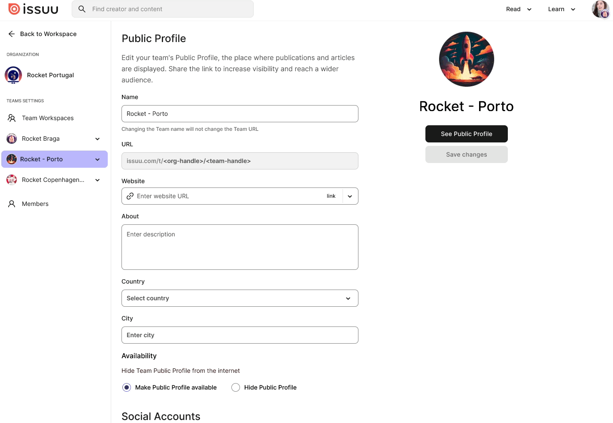Select the Hide Public Profile option
The image size is (613, 423).
(236, 387)
